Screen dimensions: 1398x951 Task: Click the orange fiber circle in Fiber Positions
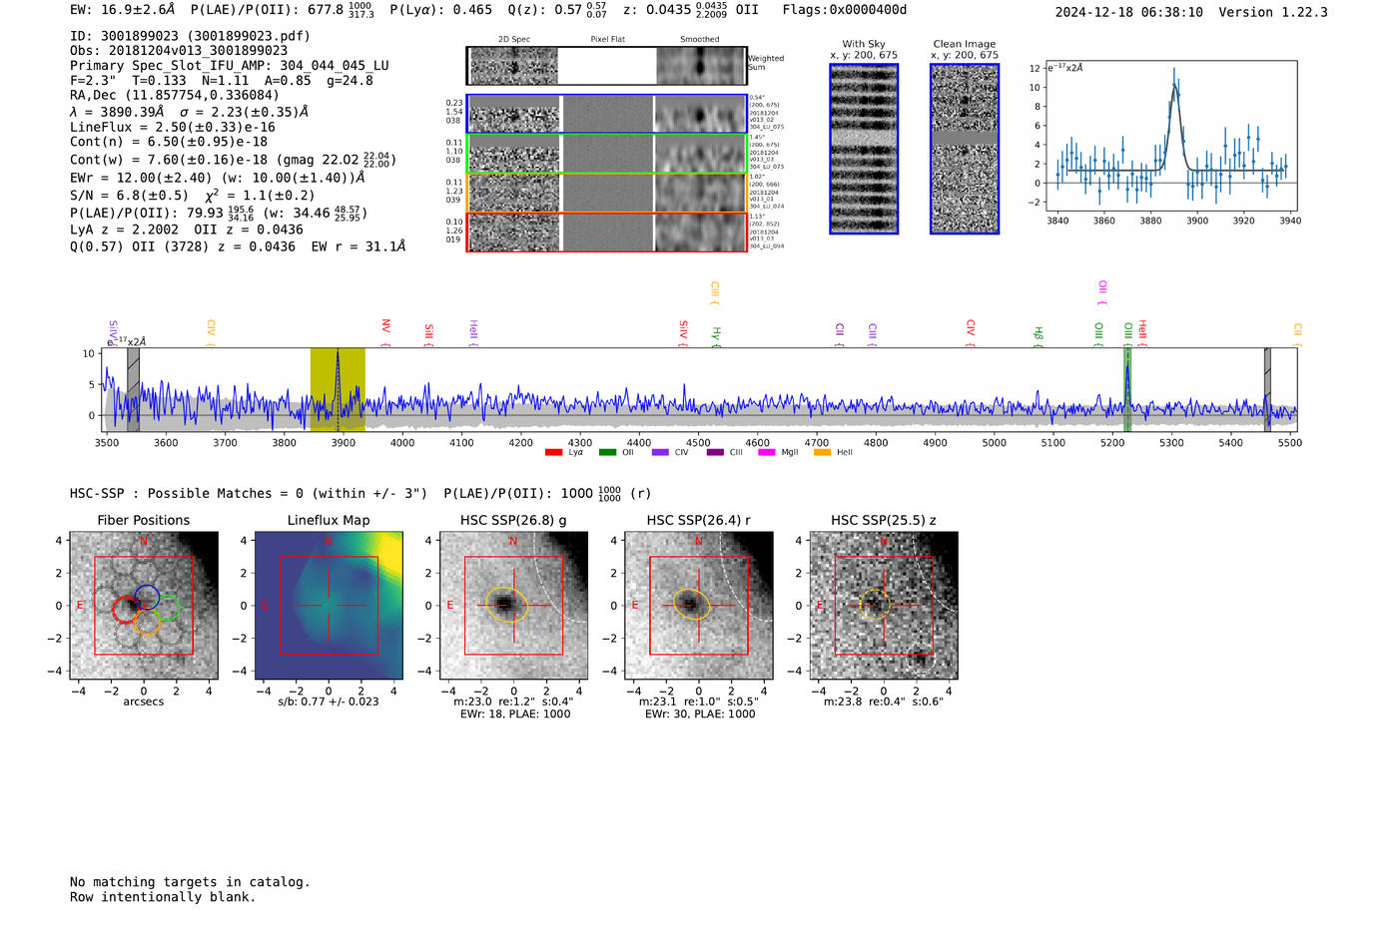[147, 623]
